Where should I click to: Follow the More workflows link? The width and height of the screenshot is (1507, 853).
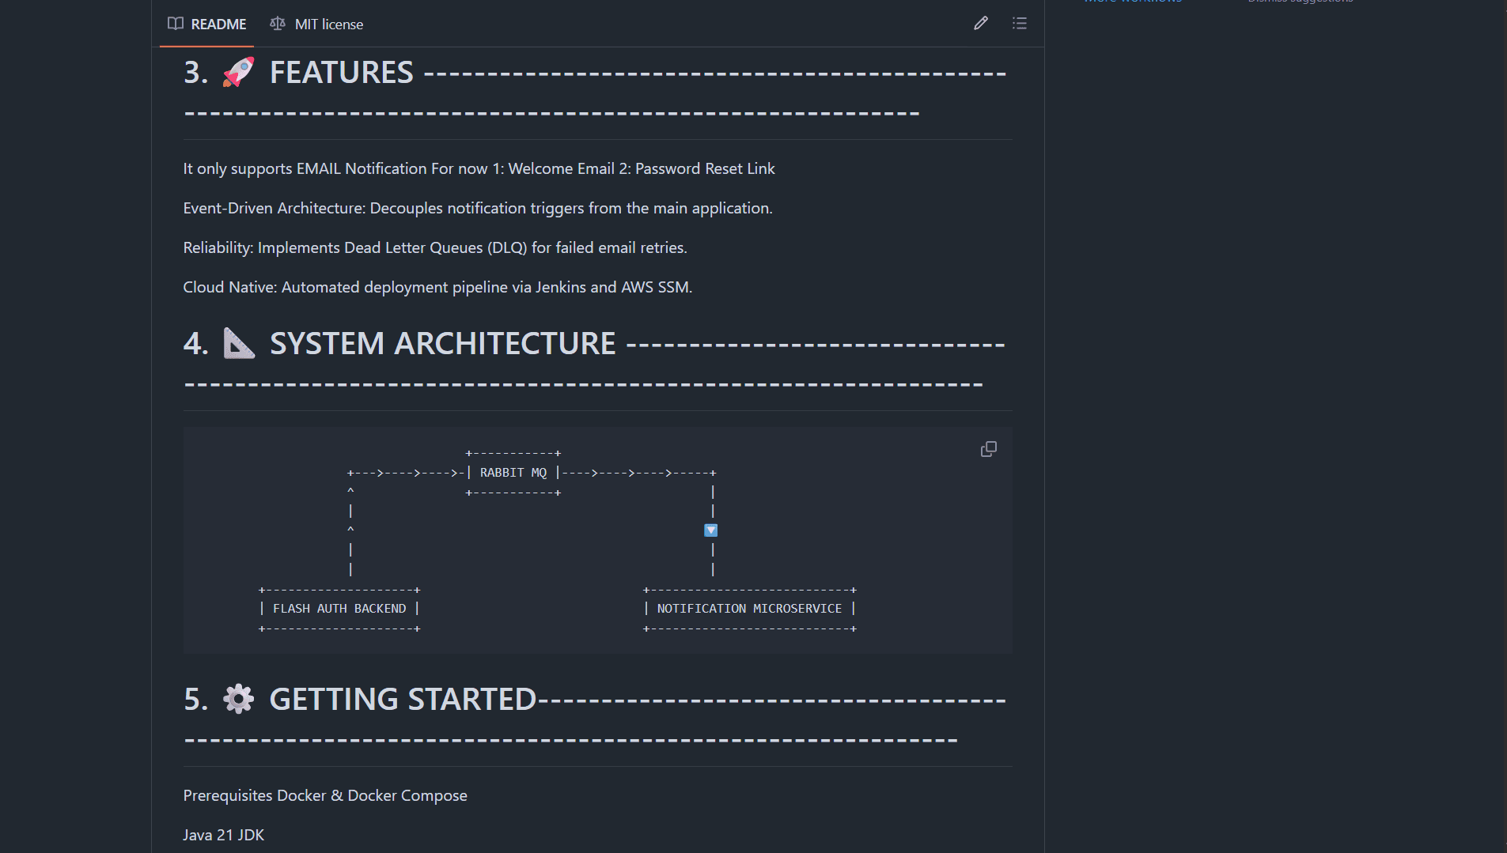pos(1132,2)
